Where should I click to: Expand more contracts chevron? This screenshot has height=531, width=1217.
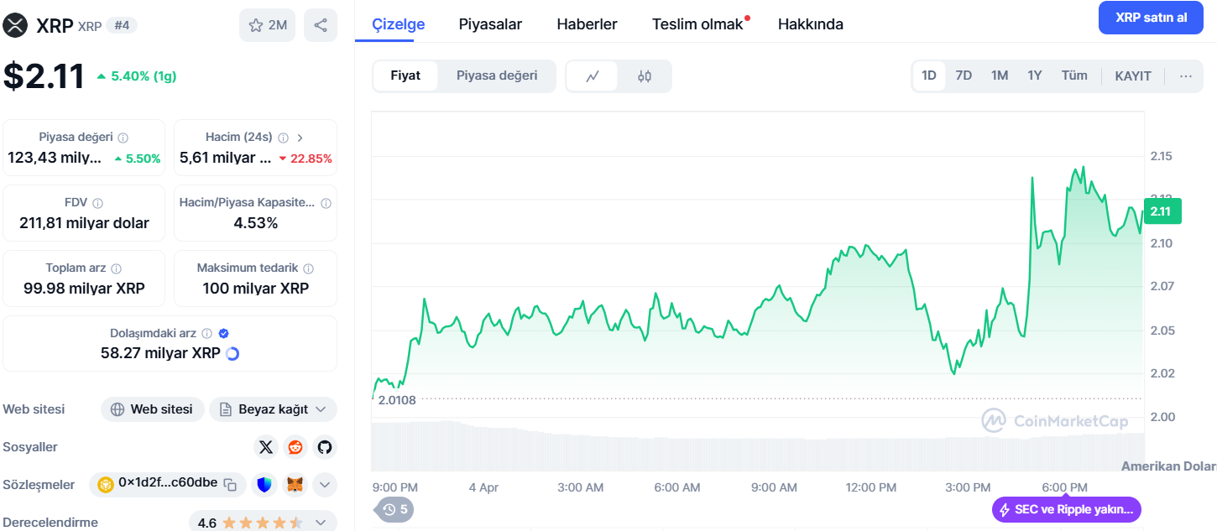(x=325, y=484)
